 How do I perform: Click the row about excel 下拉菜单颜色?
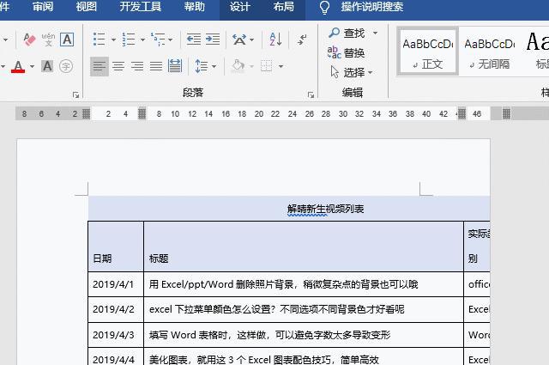pyautogui.click(x=304, y=309)
